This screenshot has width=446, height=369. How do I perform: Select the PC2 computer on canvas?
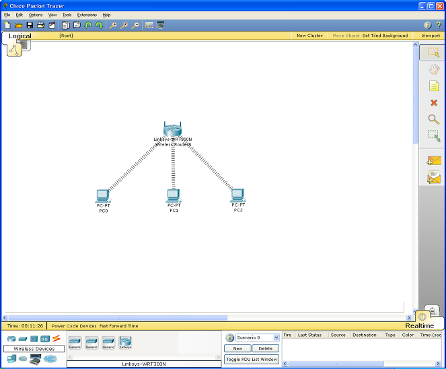(237, 195)
